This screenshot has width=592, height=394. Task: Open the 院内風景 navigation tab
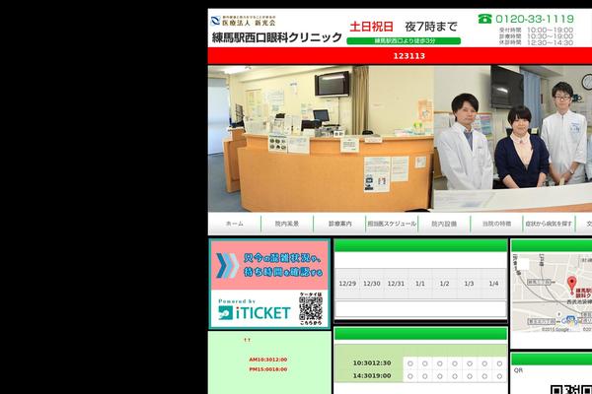click(x=287, y=224)
